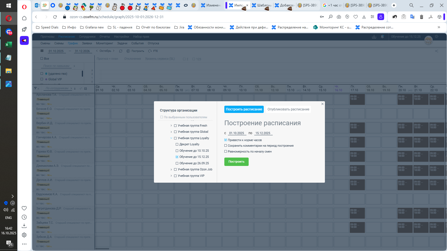Switch to the Опубликовать расписание tab
The image size is (447, 251).
(288, 109)
